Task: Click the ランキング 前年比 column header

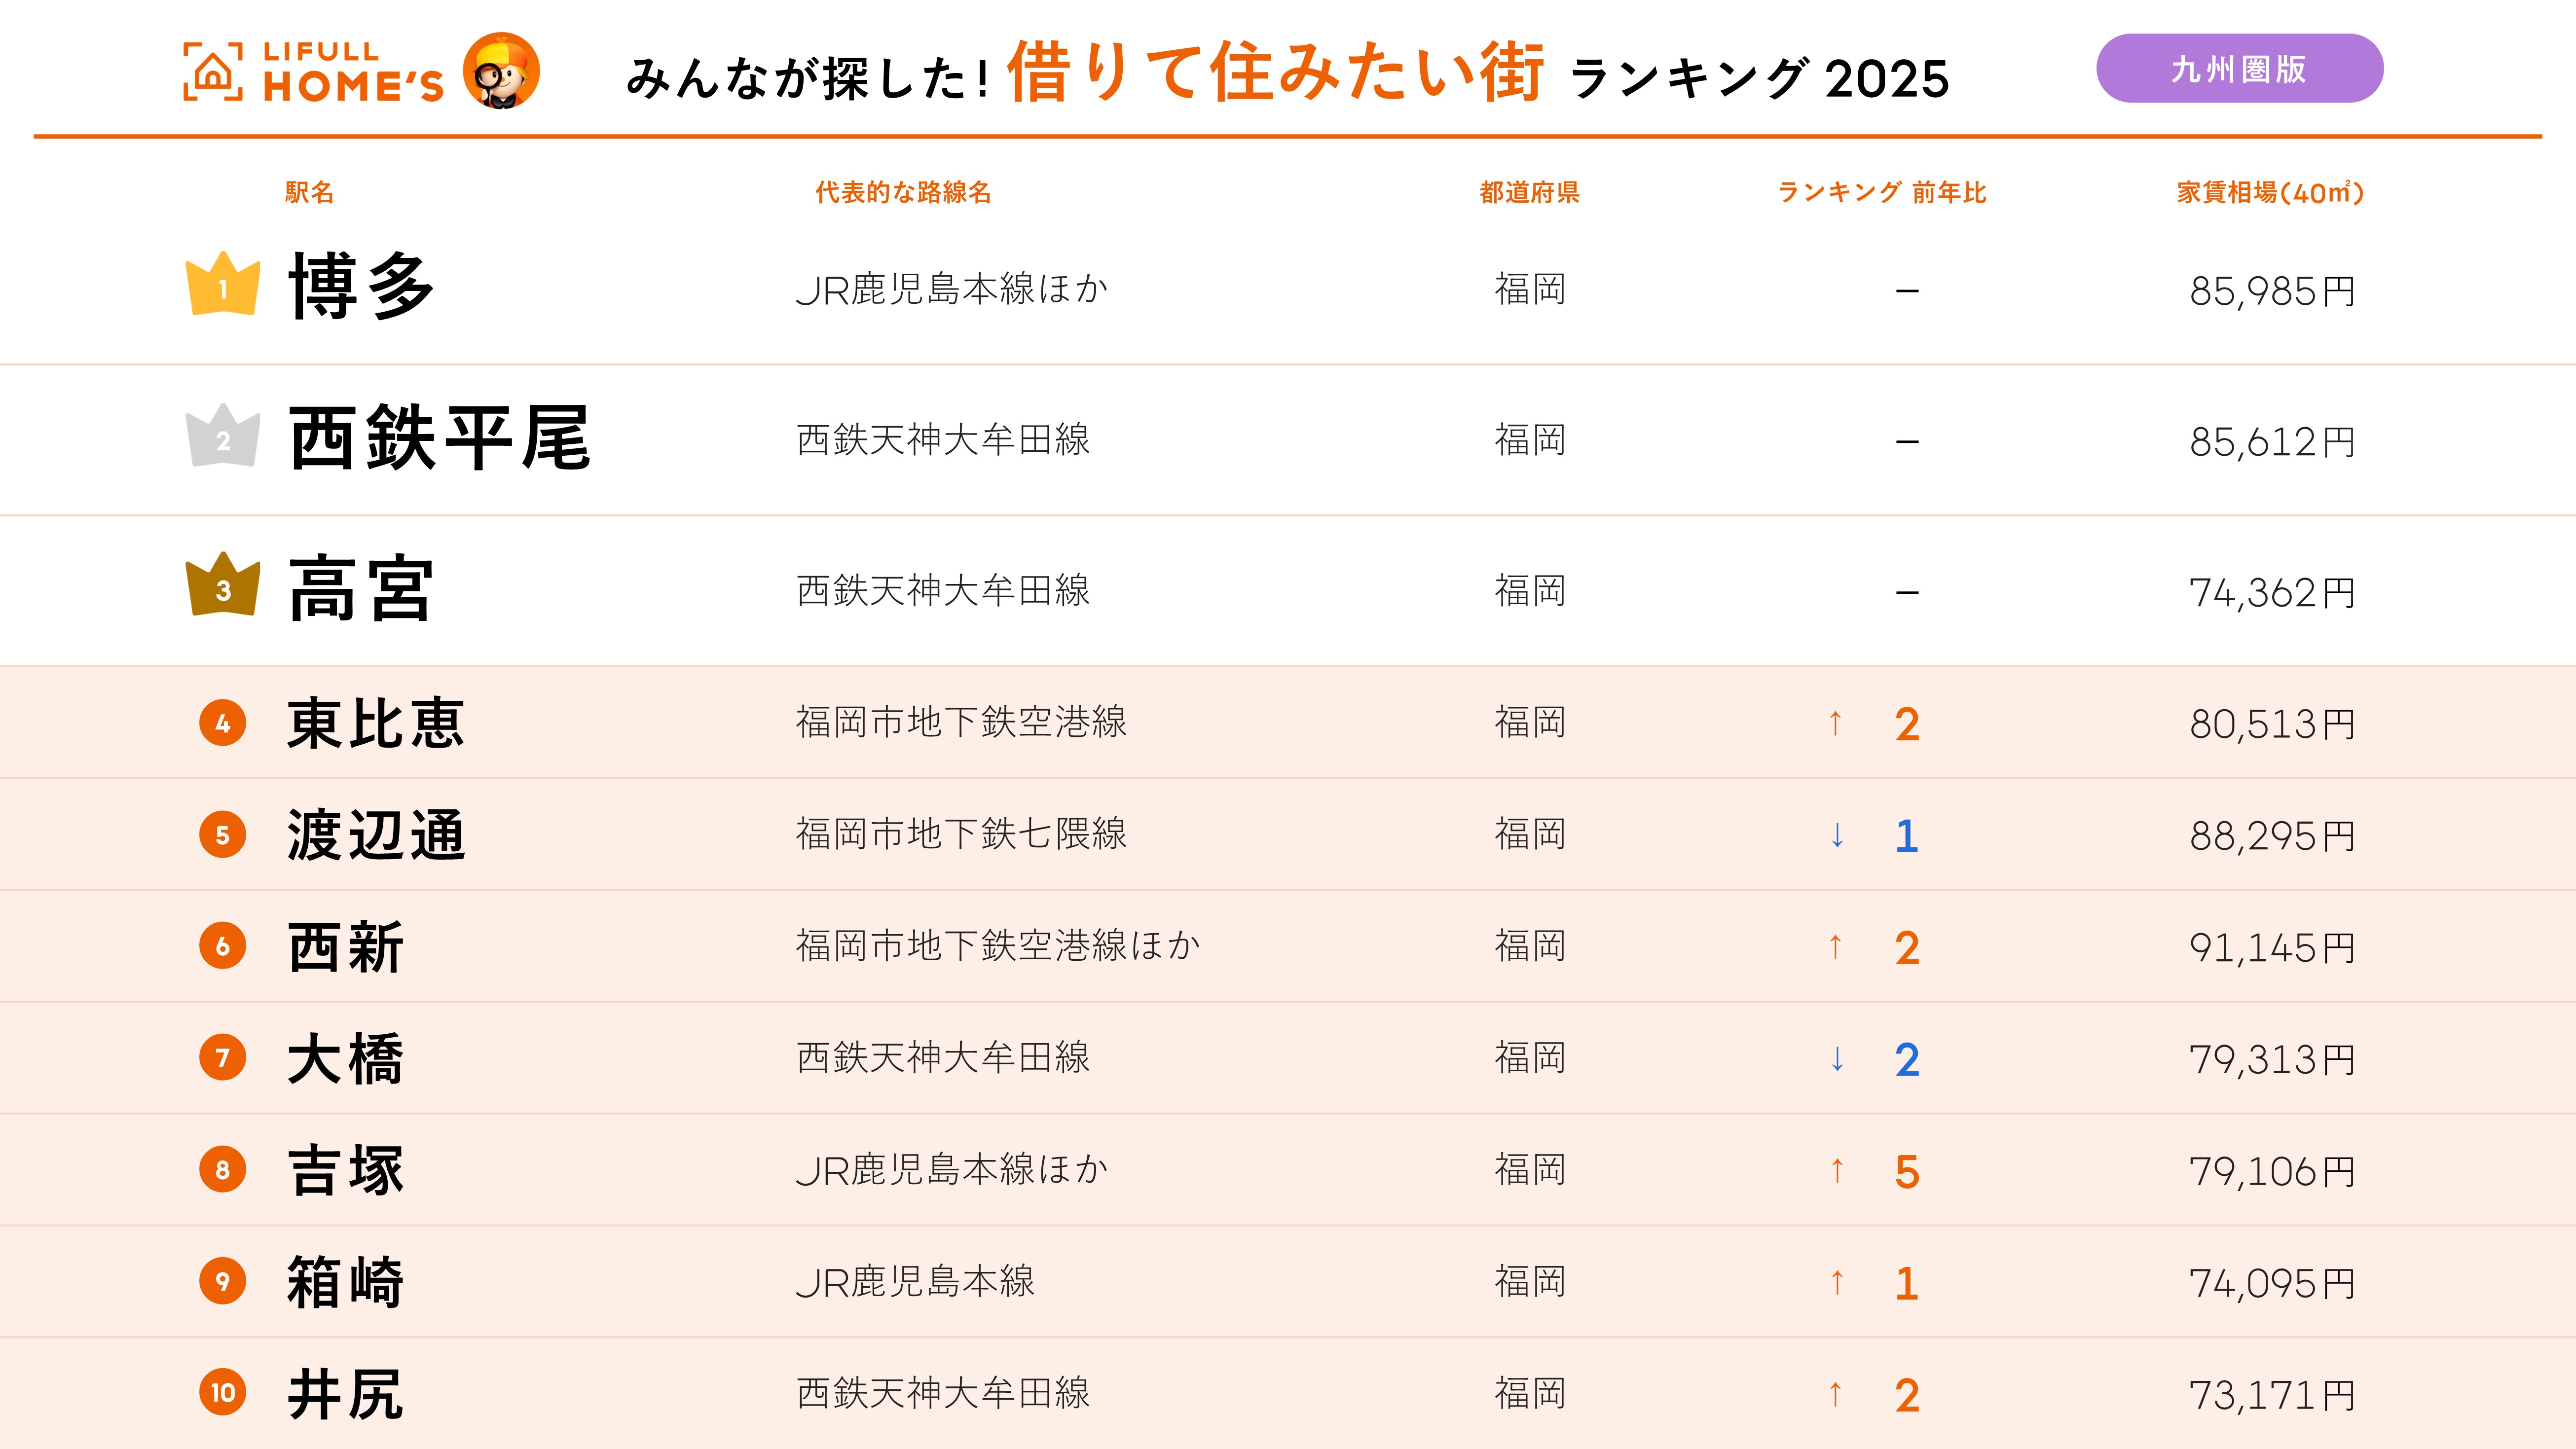Action: pos(1881,192)
